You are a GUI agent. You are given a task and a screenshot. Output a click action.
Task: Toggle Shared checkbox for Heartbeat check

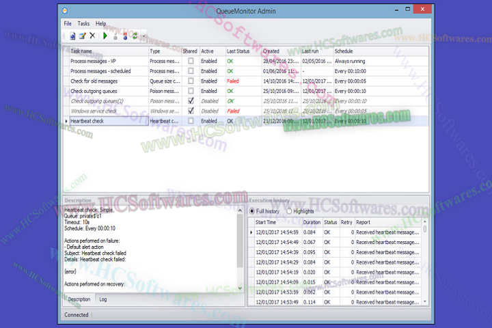(191, 121)
